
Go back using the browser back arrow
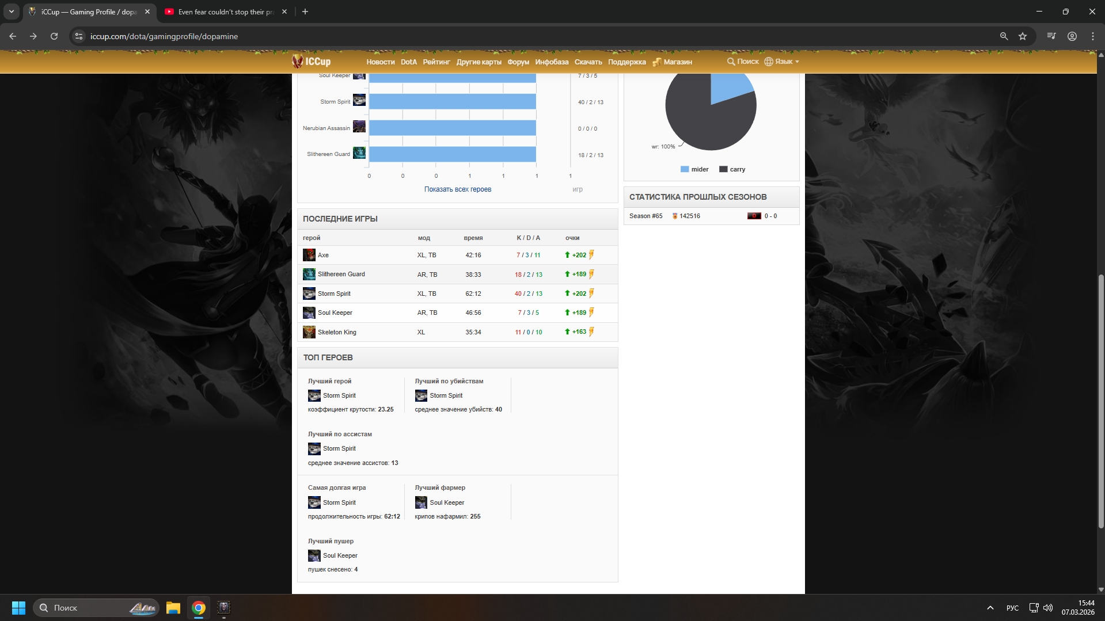click(x=13, y=36)
